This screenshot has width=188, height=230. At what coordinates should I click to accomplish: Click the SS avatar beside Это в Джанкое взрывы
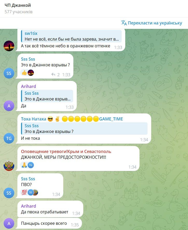coord(9,73)
